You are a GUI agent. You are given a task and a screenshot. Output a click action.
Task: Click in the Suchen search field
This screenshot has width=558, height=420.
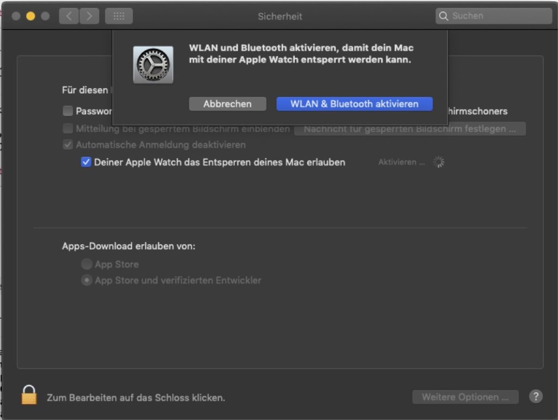tap(494, 16)
